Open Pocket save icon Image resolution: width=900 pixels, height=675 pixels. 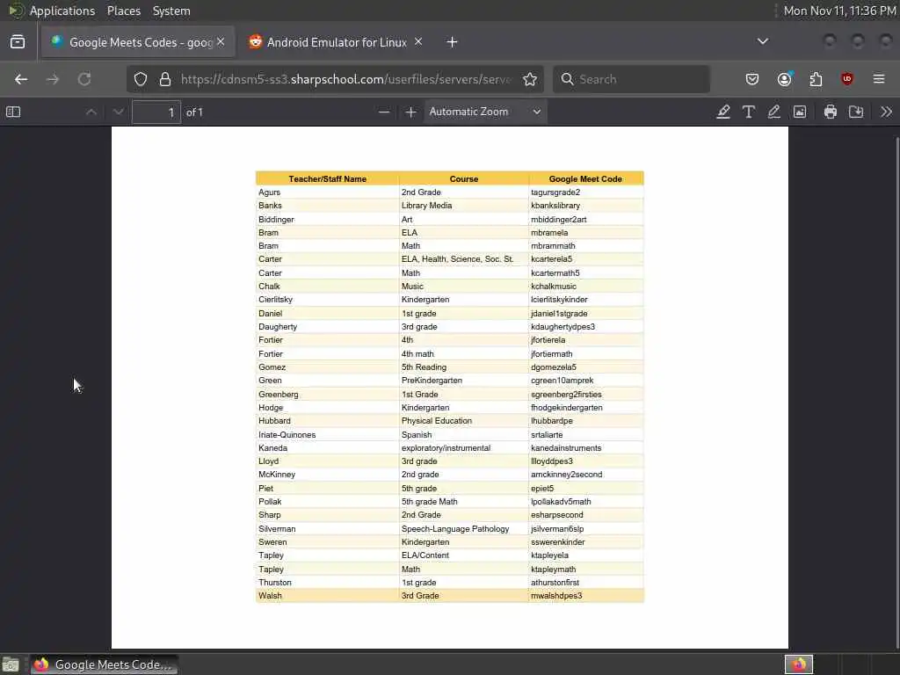752,79
